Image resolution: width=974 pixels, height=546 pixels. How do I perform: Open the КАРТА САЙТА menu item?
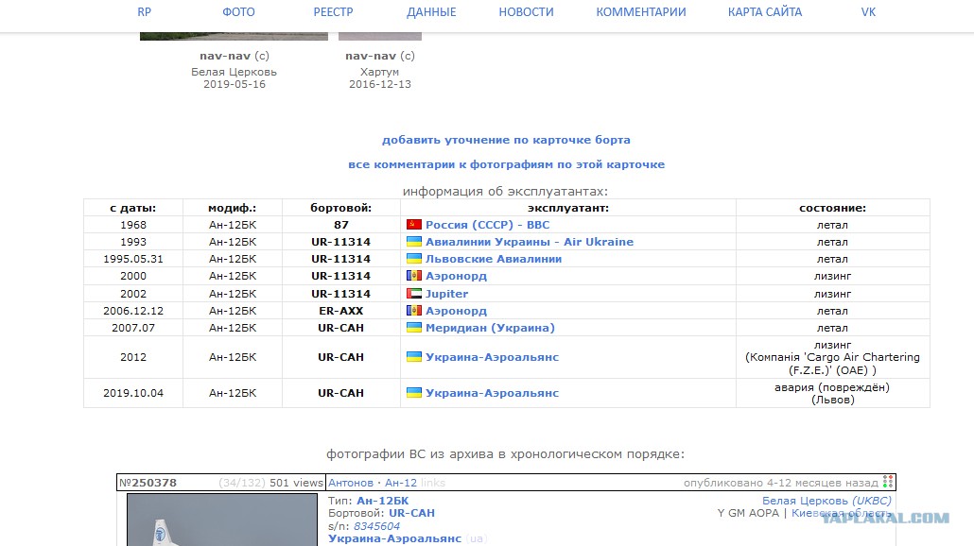[x=765, y=11]
